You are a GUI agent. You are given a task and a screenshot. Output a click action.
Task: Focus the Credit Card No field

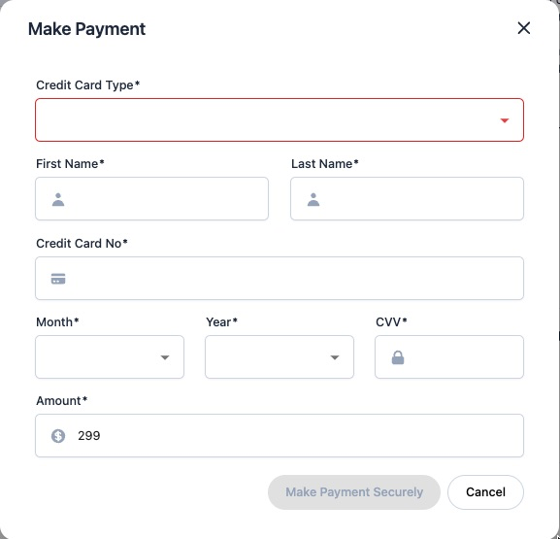(x=280, y=278)
